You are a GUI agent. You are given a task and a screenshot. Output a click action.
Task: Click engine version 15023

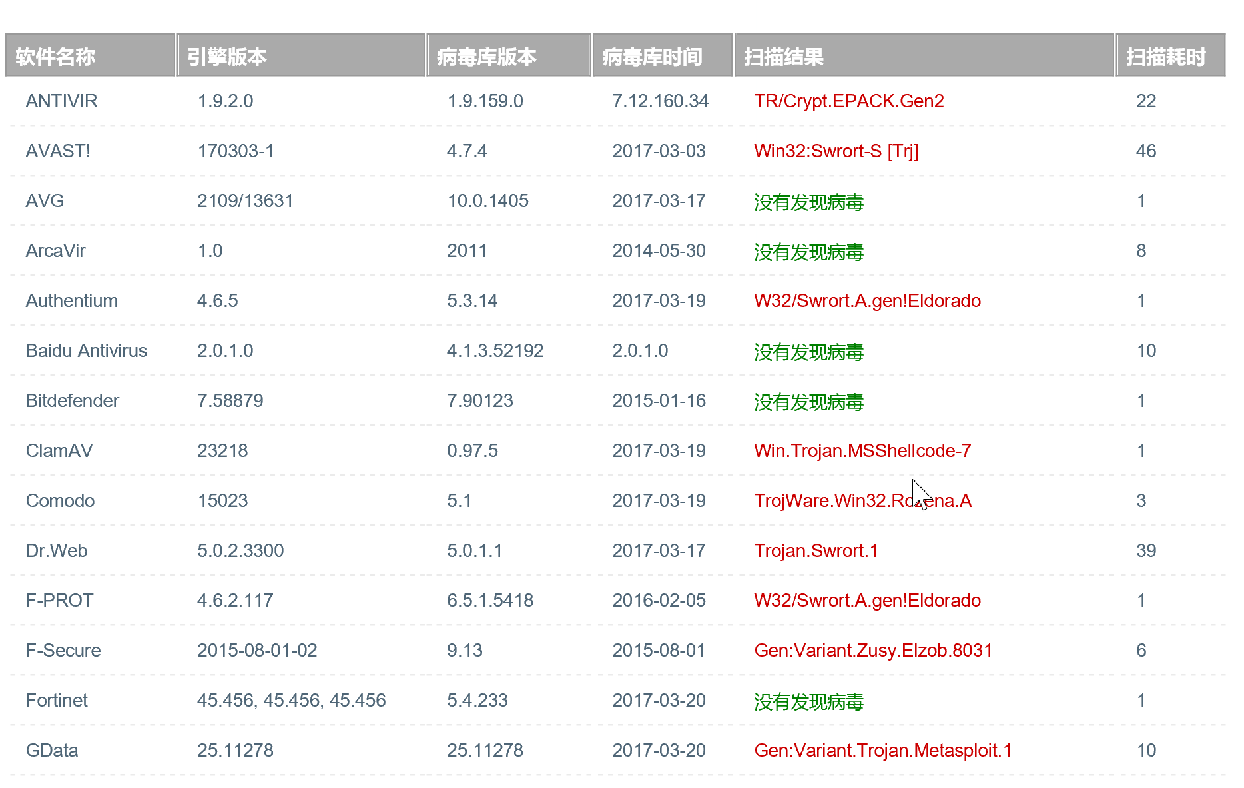click(222, 501)
